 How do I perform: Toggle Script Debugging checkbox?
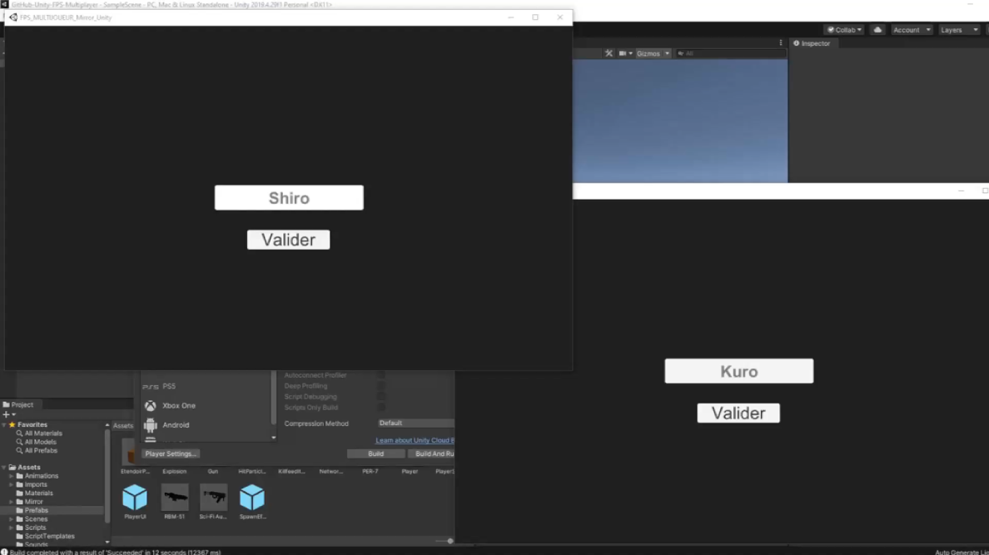pyautogui.click(x=380, y=396)
